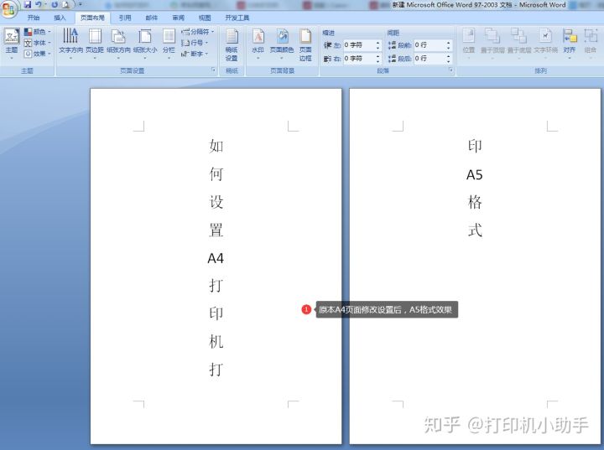
Task: Open the 开发工具 (Developer) tab
Action: [x=237, y=18]
